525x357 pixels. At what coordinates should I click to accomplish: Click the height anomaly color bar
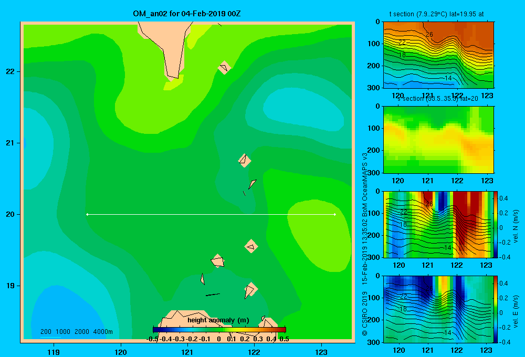click(219, 330)
